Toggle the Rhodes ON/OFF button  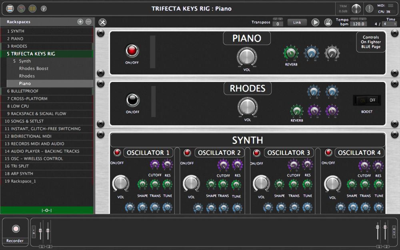(x=132, y=100)
